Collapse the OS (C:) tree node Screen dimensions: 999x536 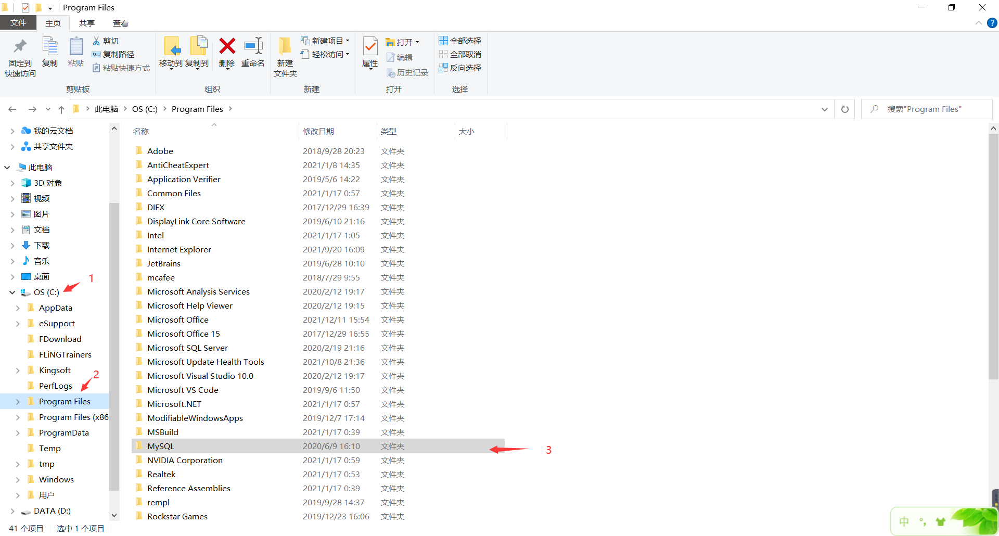(12, 292)
